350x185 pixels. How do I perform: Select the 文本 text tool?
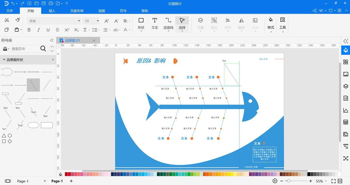tap(155, 23)
